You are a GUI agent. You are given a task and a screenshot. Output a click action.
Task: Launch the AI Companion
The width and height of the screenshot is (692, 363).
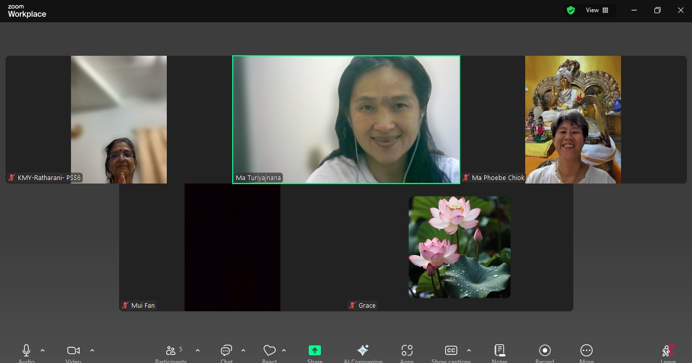click(363, 351)
